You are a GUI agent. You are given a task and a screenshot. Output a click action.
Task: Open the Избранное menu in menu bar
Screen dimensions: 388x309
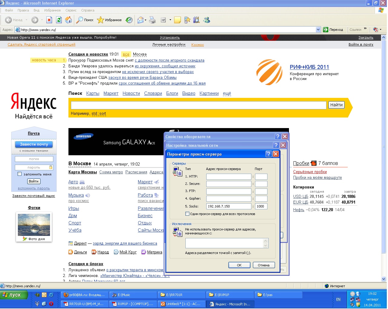tap(52, 10)
